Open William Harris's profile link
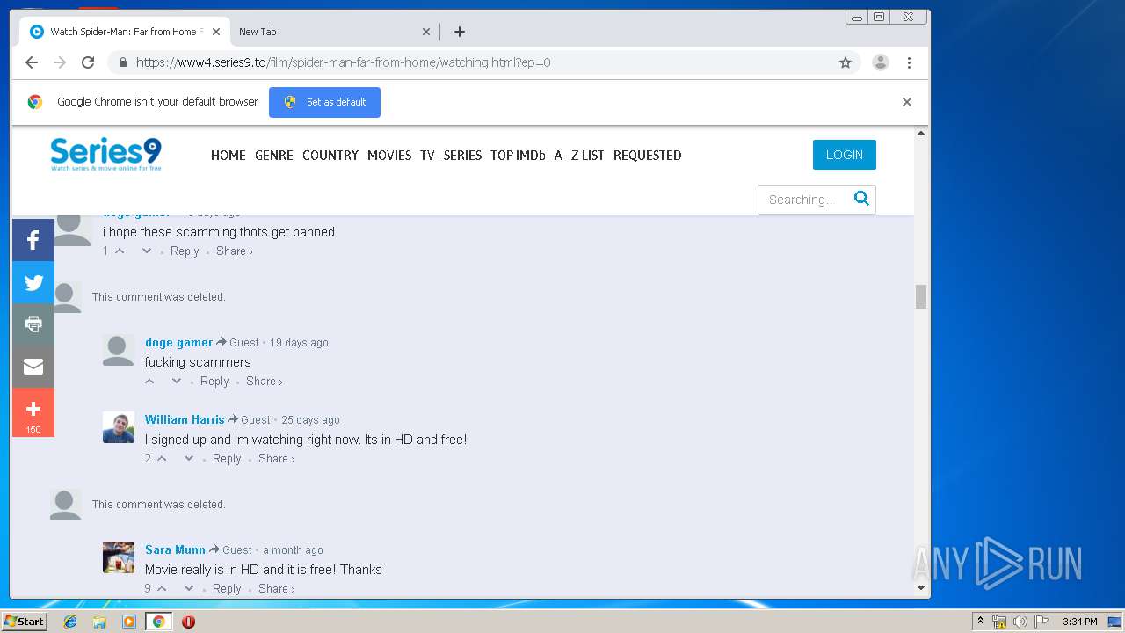 (x=185, y=420)
